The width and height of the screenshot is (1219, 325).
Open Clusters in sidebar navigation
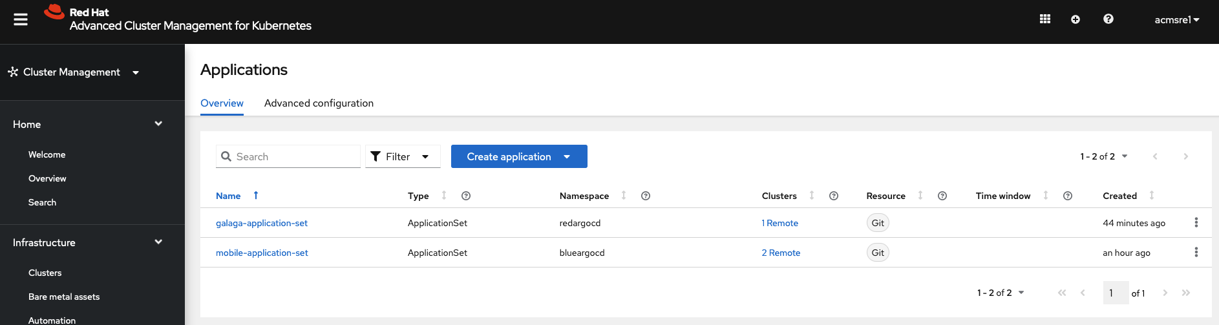45,273
